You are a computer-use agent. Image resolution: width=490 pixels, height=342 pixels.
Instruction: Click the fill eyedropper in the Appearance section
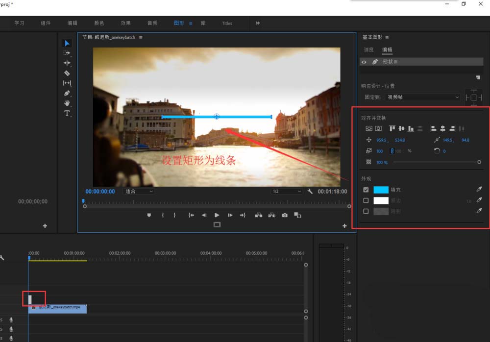click(x=479, y=189)
